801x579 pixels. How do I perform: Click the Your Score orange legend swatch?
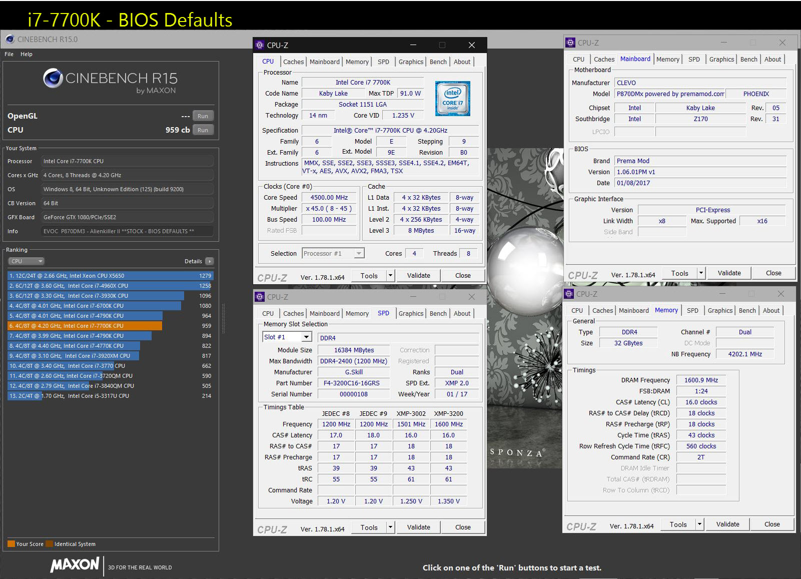[11, 544]
